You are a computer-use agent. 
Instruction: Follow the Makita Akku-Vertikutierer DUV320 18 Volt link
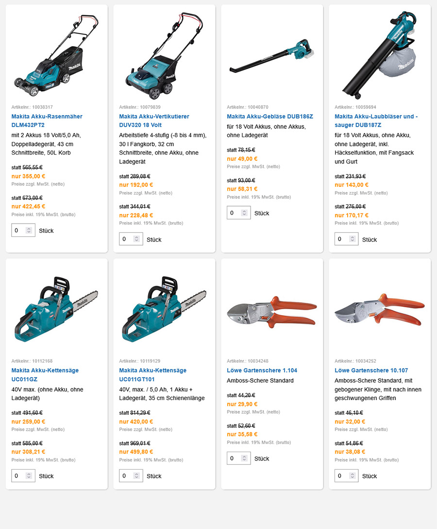tap(154, 121)
